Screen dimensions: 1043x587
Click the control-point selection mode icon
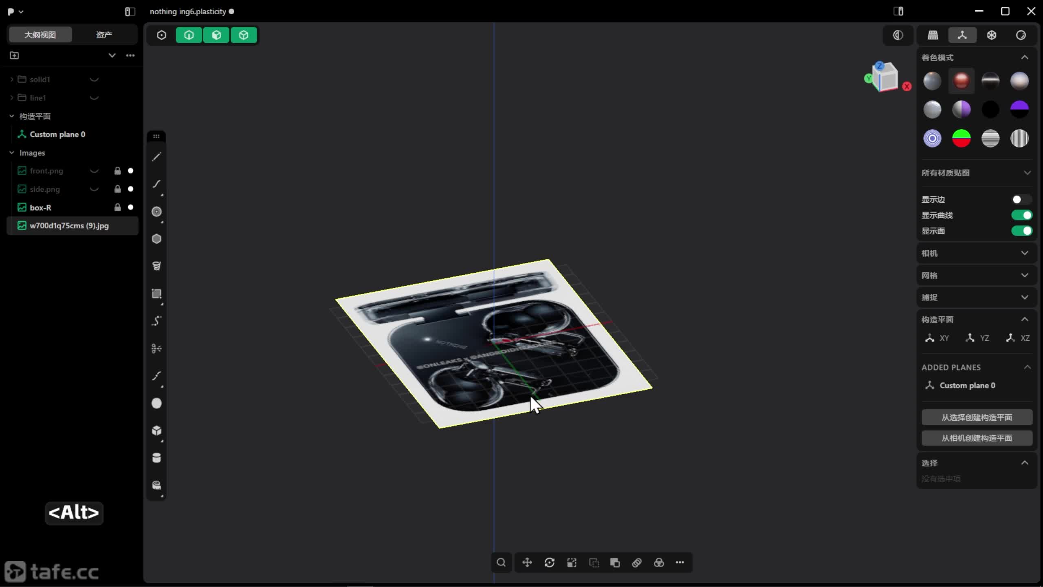161,35
